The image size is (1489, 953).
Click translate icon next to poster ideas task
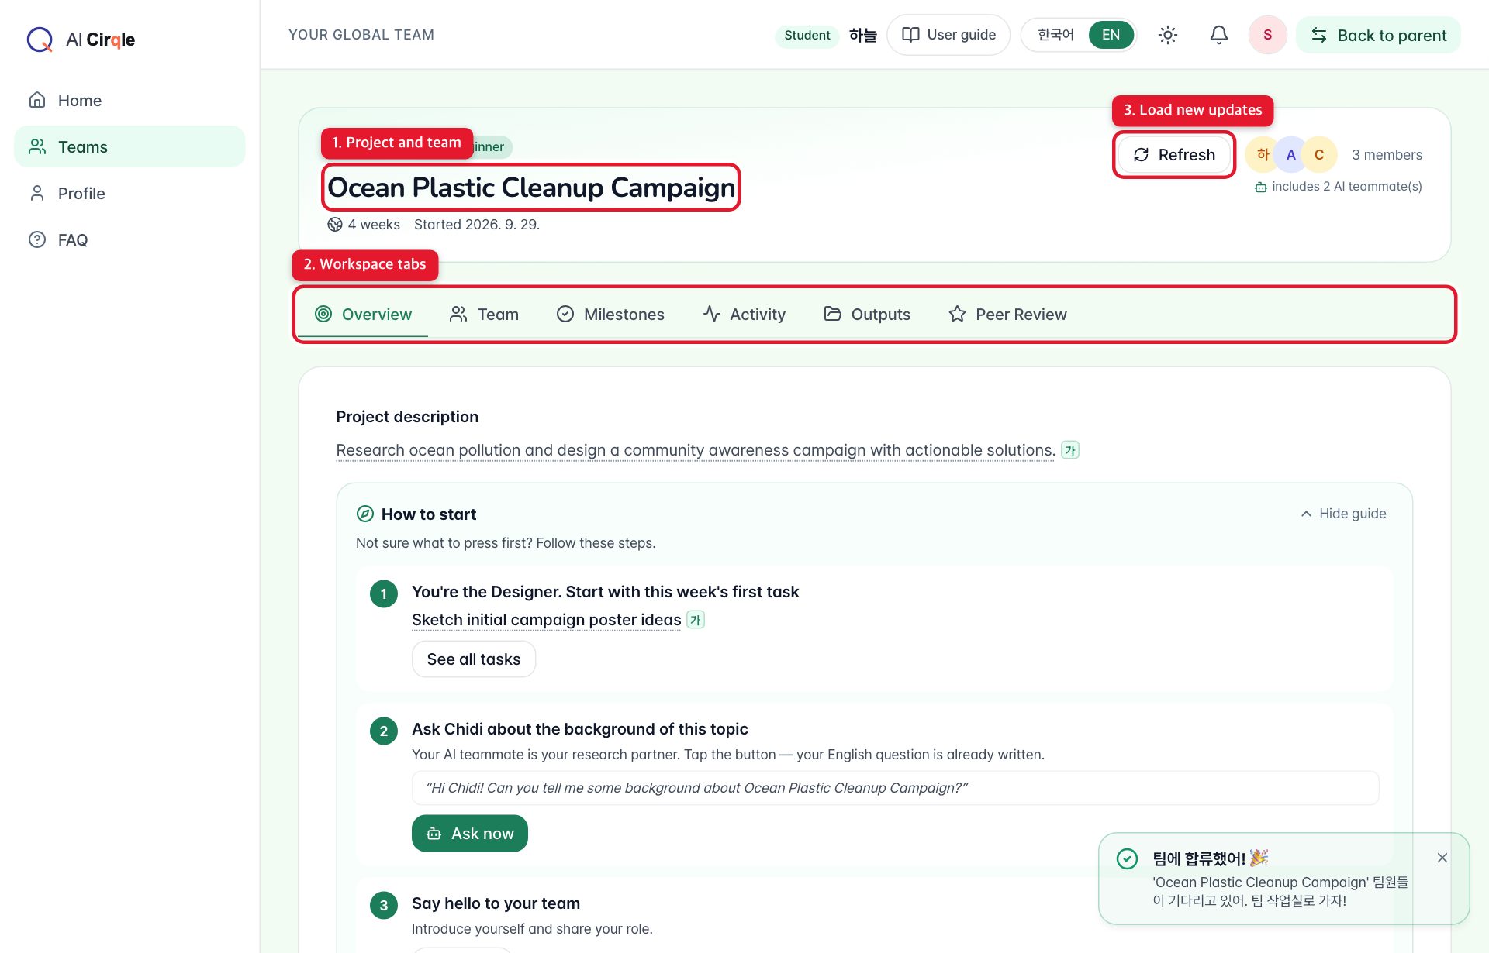[696, 620]
